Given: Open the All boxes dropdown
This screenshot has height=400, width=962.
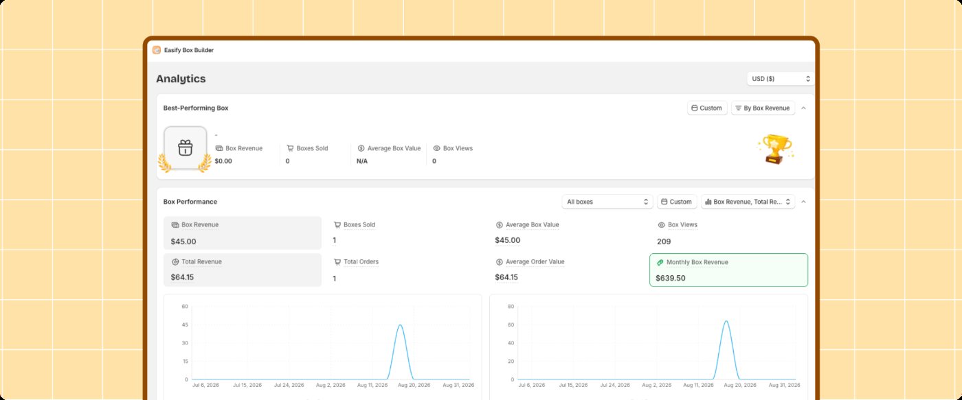Looking at the screenshot, I should (607, 202).
